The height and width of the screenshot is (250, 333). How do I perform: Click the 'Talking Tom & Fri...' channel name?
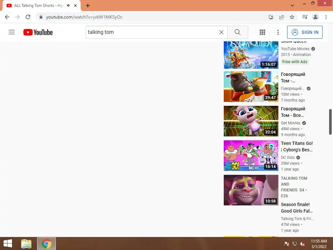click(297, 218)
